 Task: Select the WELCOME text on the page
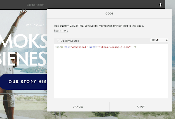(35, 25)
